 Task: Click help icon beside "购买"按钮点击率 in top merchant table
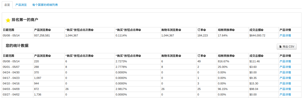(140, 30)
